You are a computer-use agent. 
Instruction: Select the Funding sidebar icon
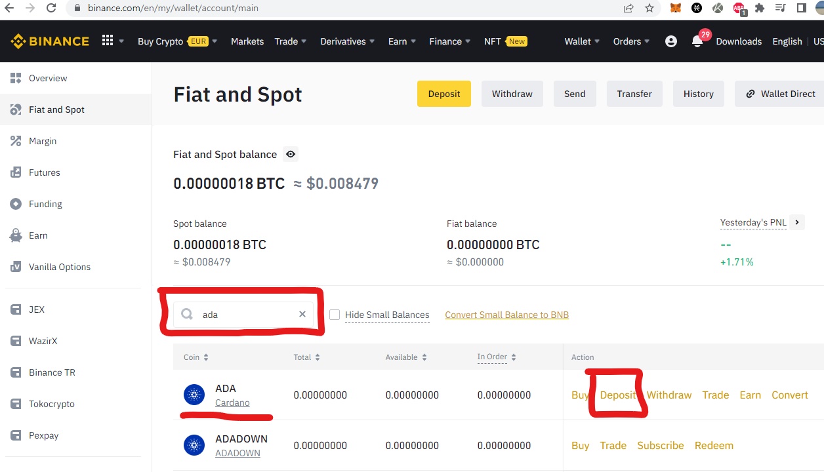tap(16, 204)
